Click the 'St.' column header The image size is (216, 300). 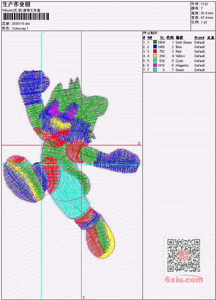[x=162, y=38]
